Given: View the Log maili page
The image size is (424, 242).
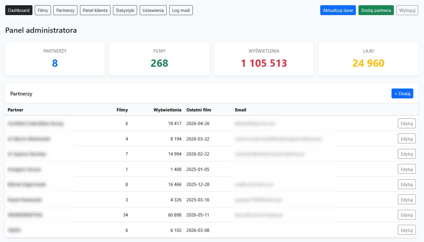Looking at the screenshot, I should 181,10.
